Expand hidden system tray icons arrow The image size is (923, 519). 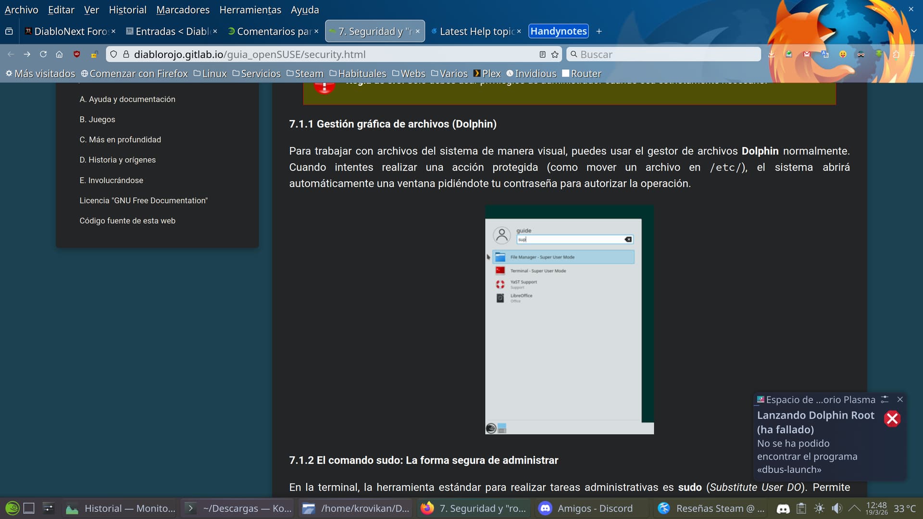click(x=854, y=508)
